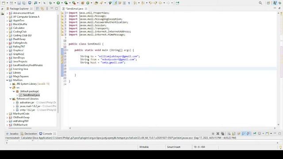Click the New Java Package icon

click(x=83, y=3)
